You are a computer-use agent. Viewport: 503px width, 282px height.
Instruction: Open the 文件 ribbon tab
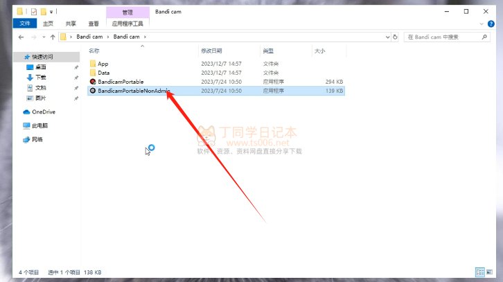pyautogui.click(x=25, y=24)
